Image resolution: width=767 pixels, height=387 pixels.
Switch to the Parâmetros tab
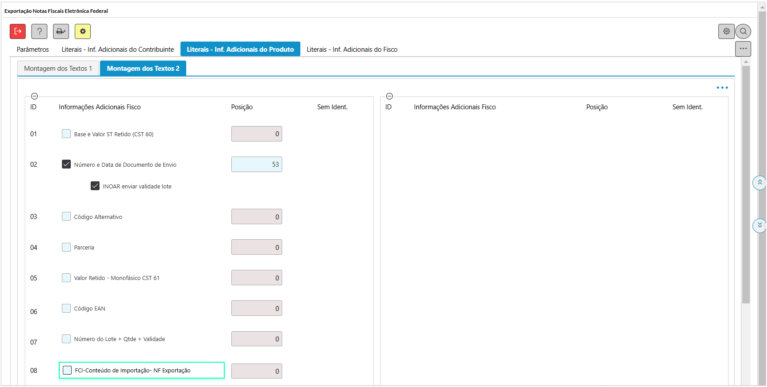coord(33,50)
